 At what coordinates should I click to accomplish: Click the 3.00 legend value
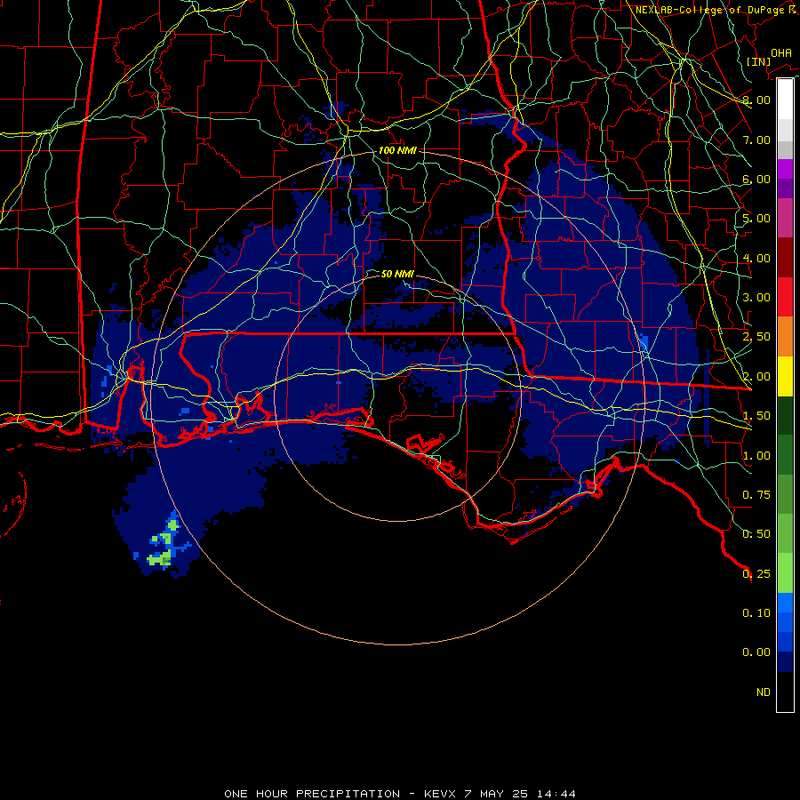[x=756, y=298]
